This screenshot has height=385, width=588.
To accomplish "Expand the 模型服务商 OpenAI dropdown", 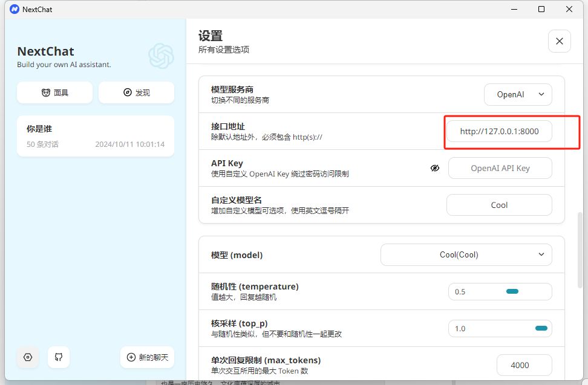I will [518, 94].
